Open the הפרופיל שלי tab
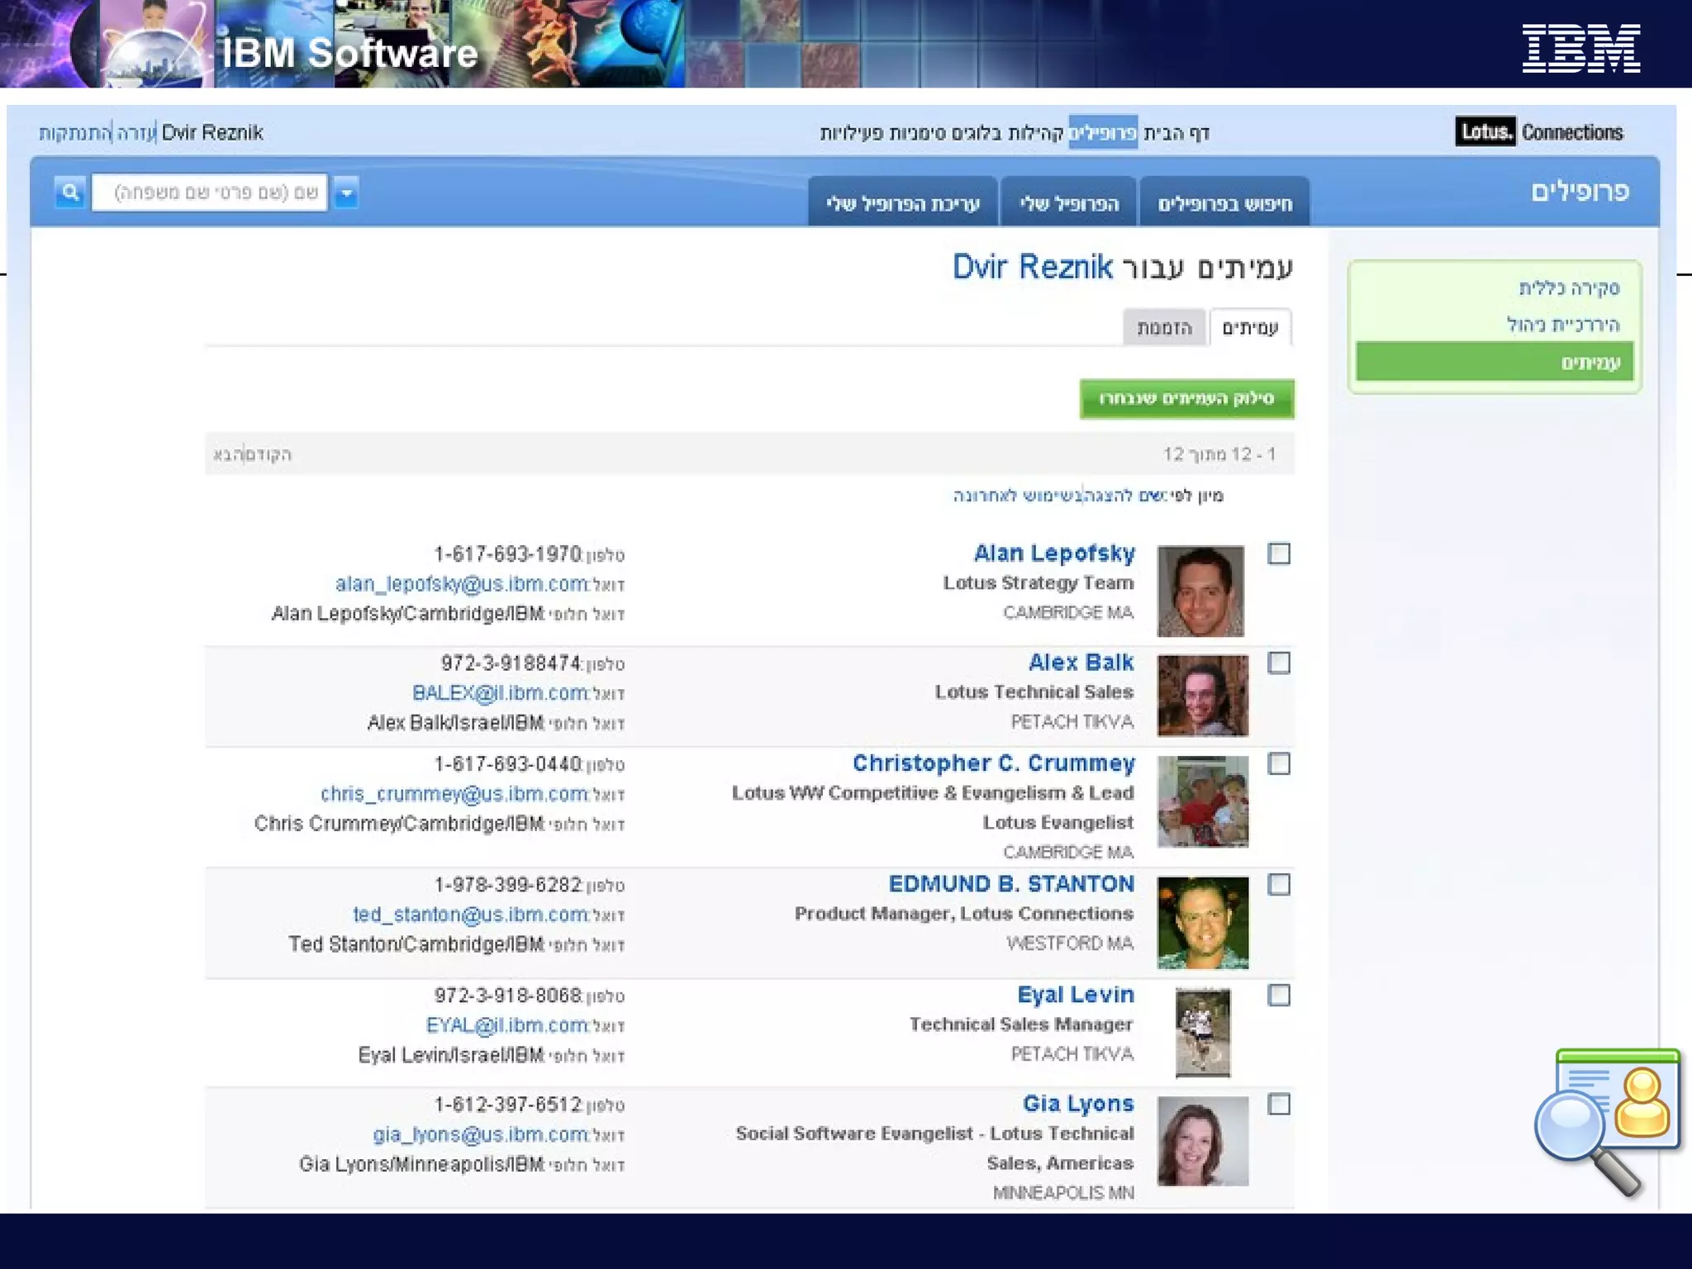1692x1269 pixels. (x=1068, y=203)
